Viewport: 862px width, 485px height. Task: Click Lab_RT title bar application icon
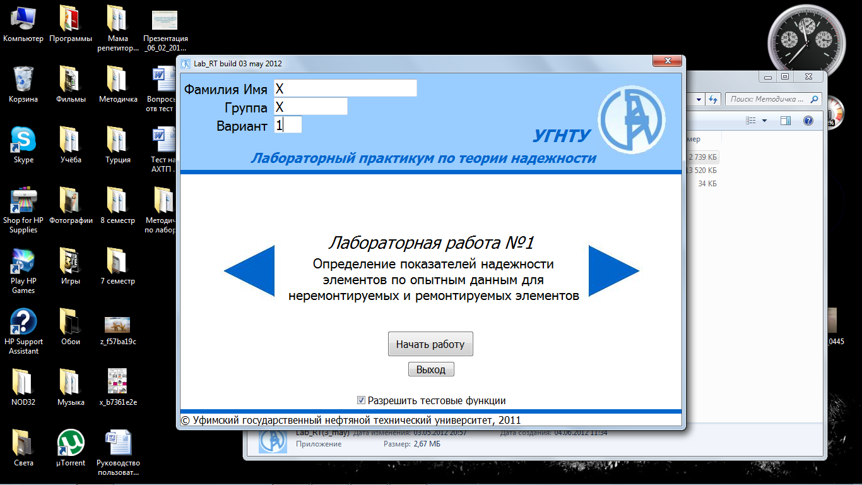186,64
